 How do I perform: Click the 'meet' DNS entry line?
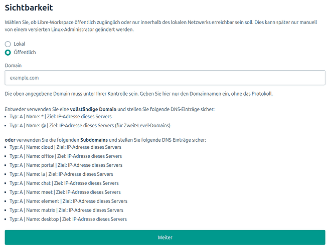(65, 192)
